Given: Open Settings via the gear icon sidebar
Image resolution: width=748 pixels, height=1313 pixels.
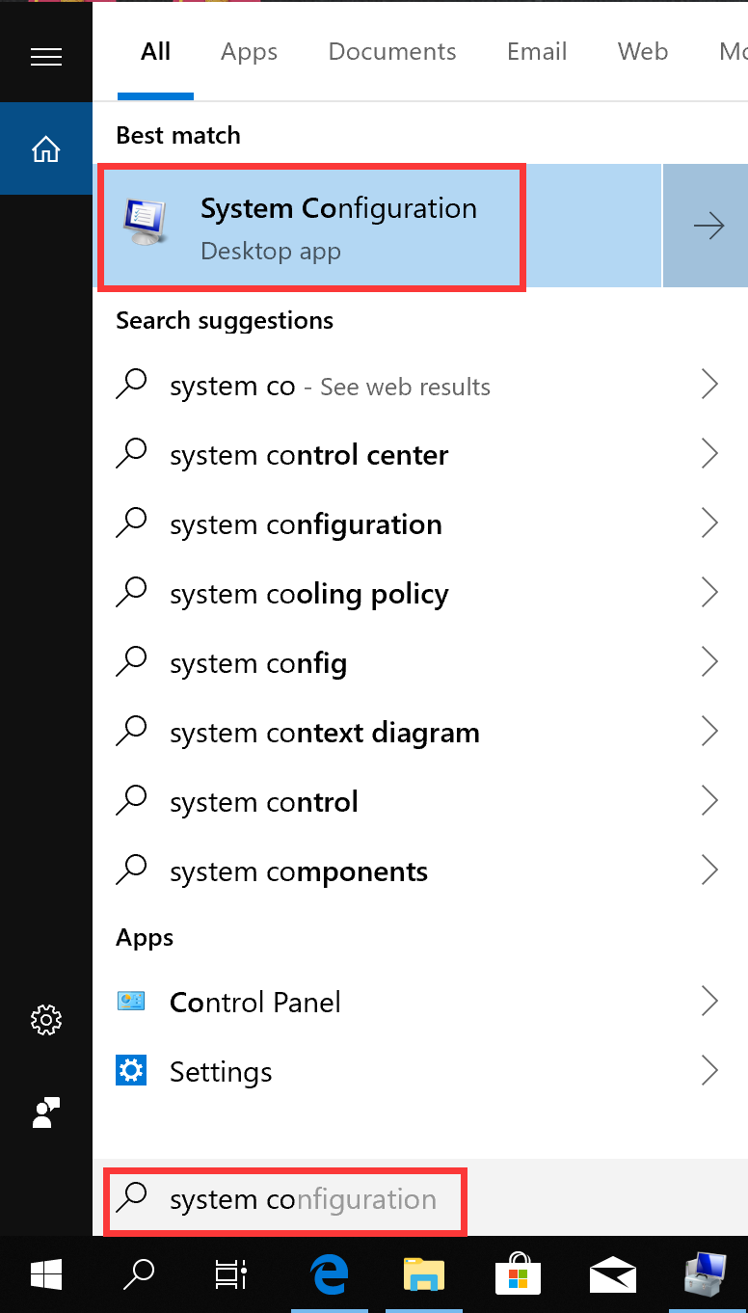Looking at the screenshot, I should pos(45,1020).
